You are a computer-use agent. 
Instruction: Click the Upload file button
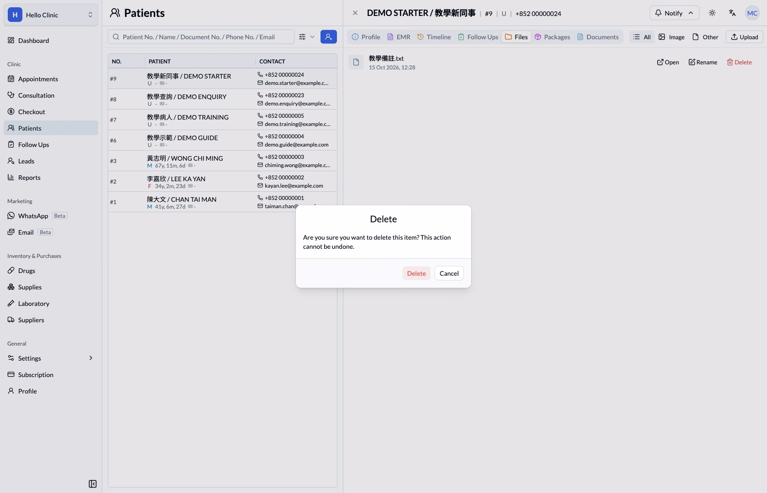tap(744, 37)
